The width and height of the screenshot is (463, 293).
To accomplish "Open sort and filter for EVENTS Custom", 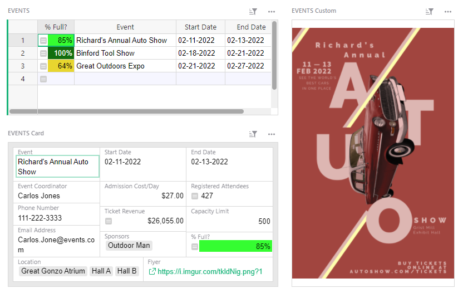I will coord(430,11).
